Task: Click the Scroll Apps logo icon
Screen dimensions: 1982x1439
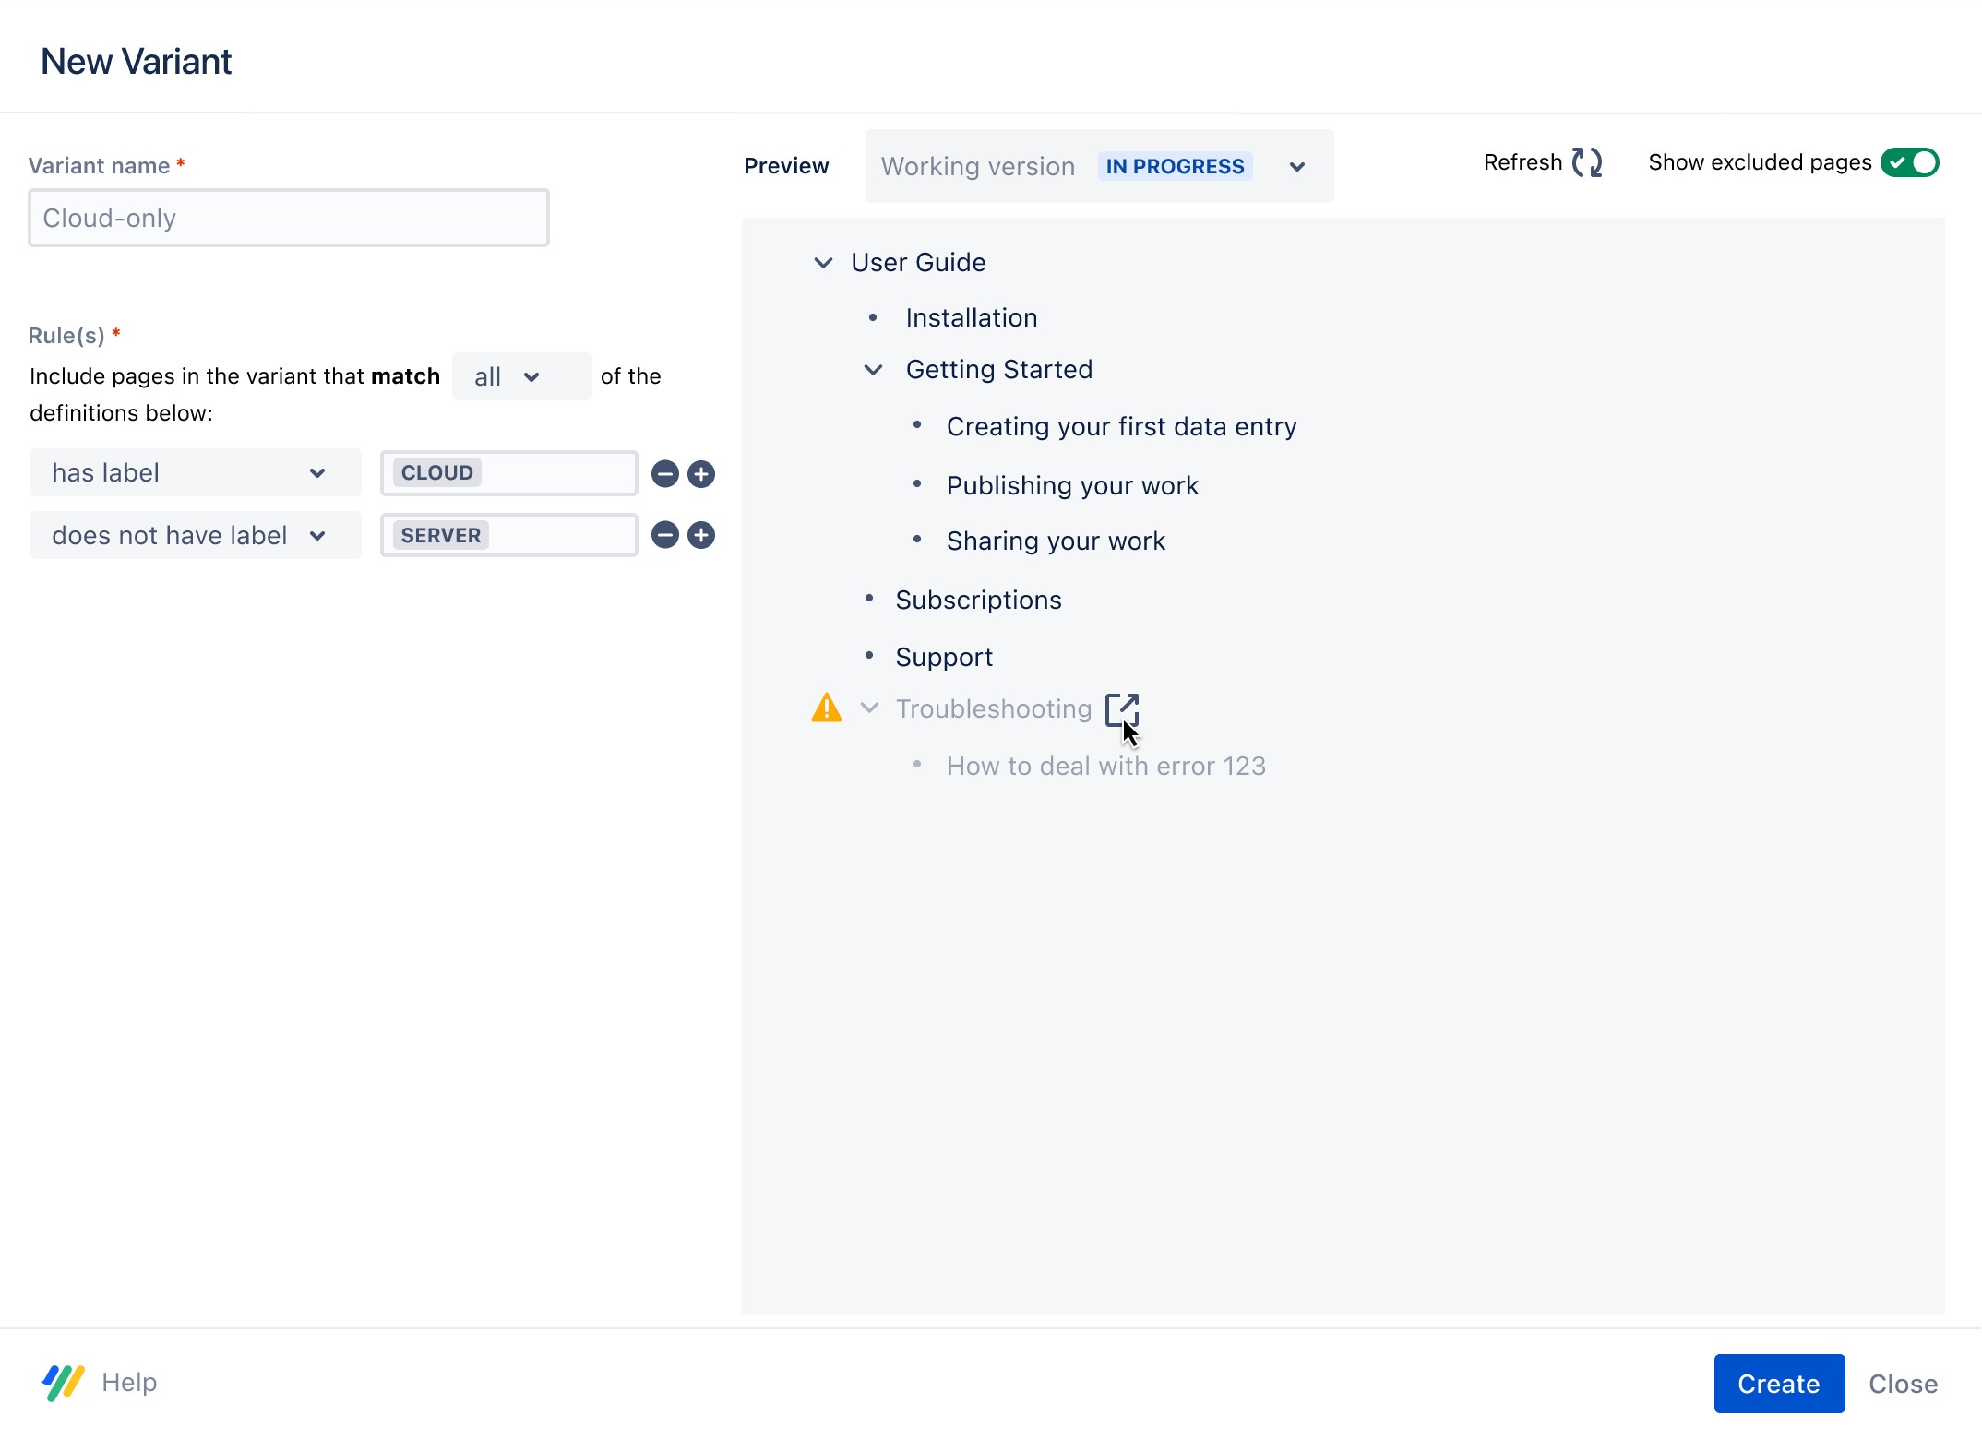Action: 63,1382
